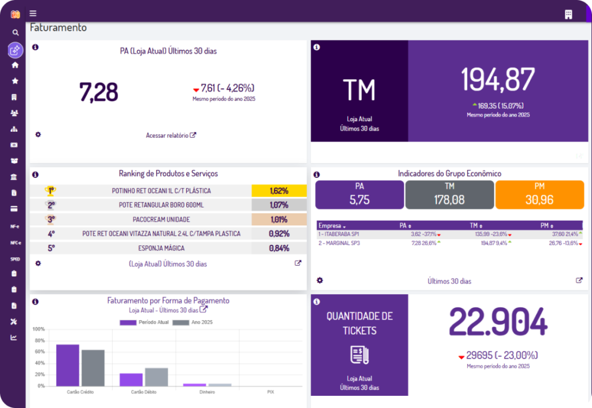
Task: Open the line chart icon in the sidebar
Action: tap(15, 337)
